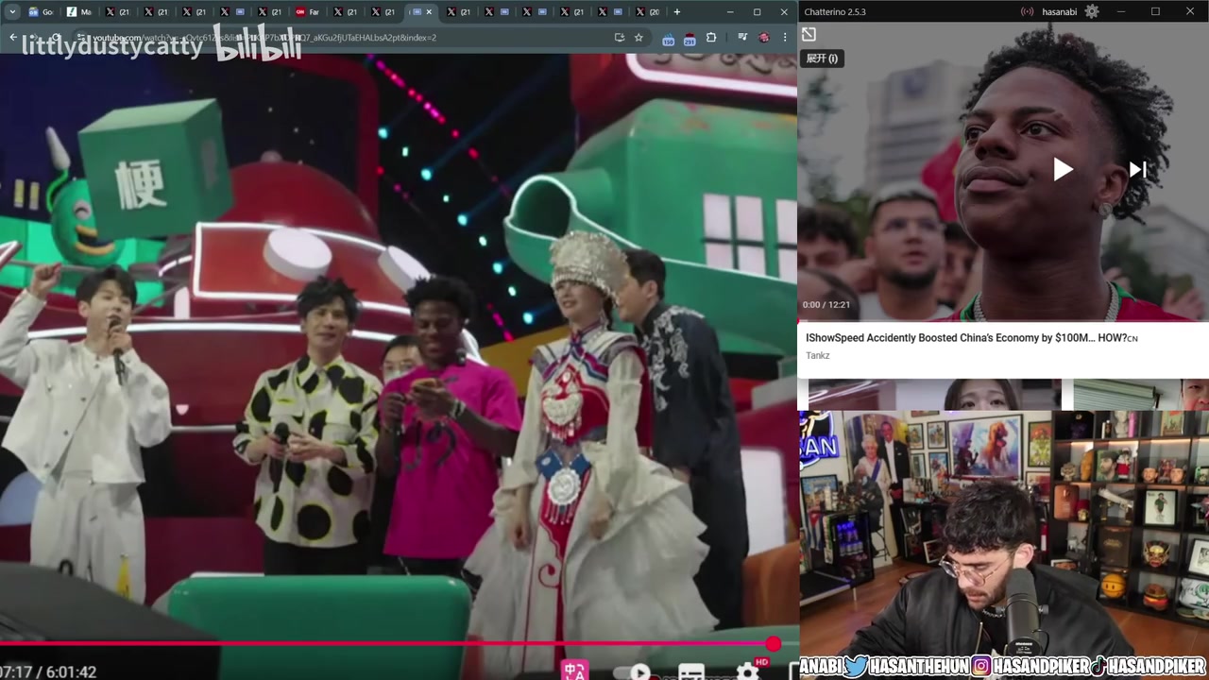Expand the miniplayer with the arrow icon
1209x680 pixels.
[809, 35]
